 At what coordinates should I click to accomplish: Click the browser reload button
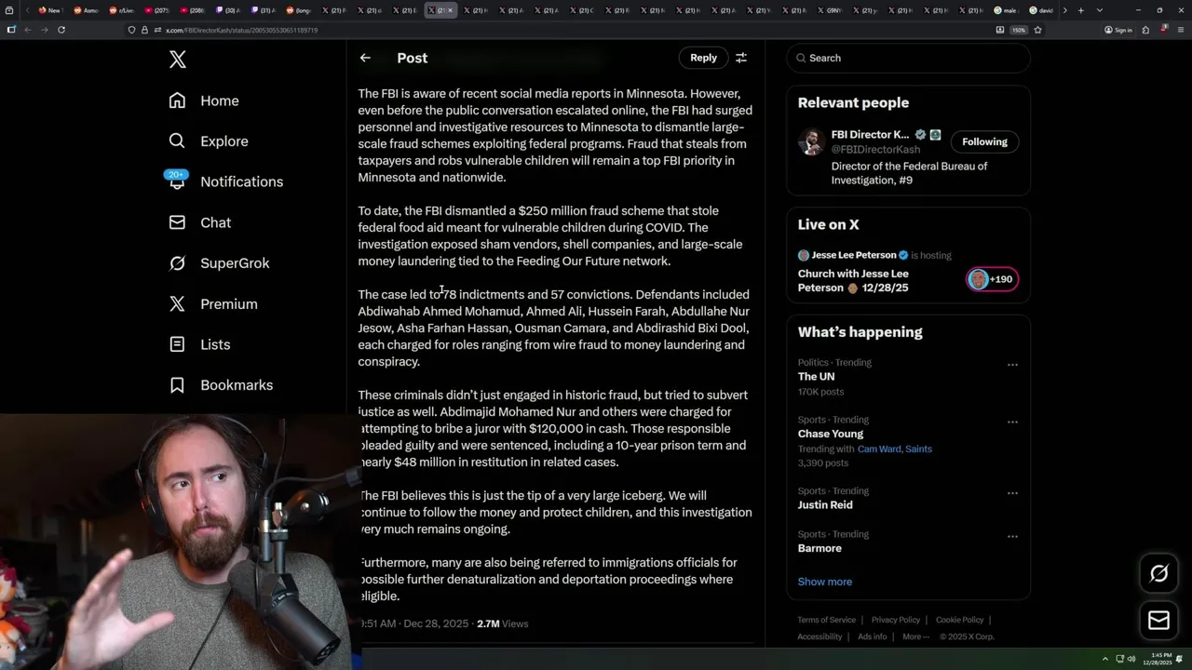tap(61, 30)
